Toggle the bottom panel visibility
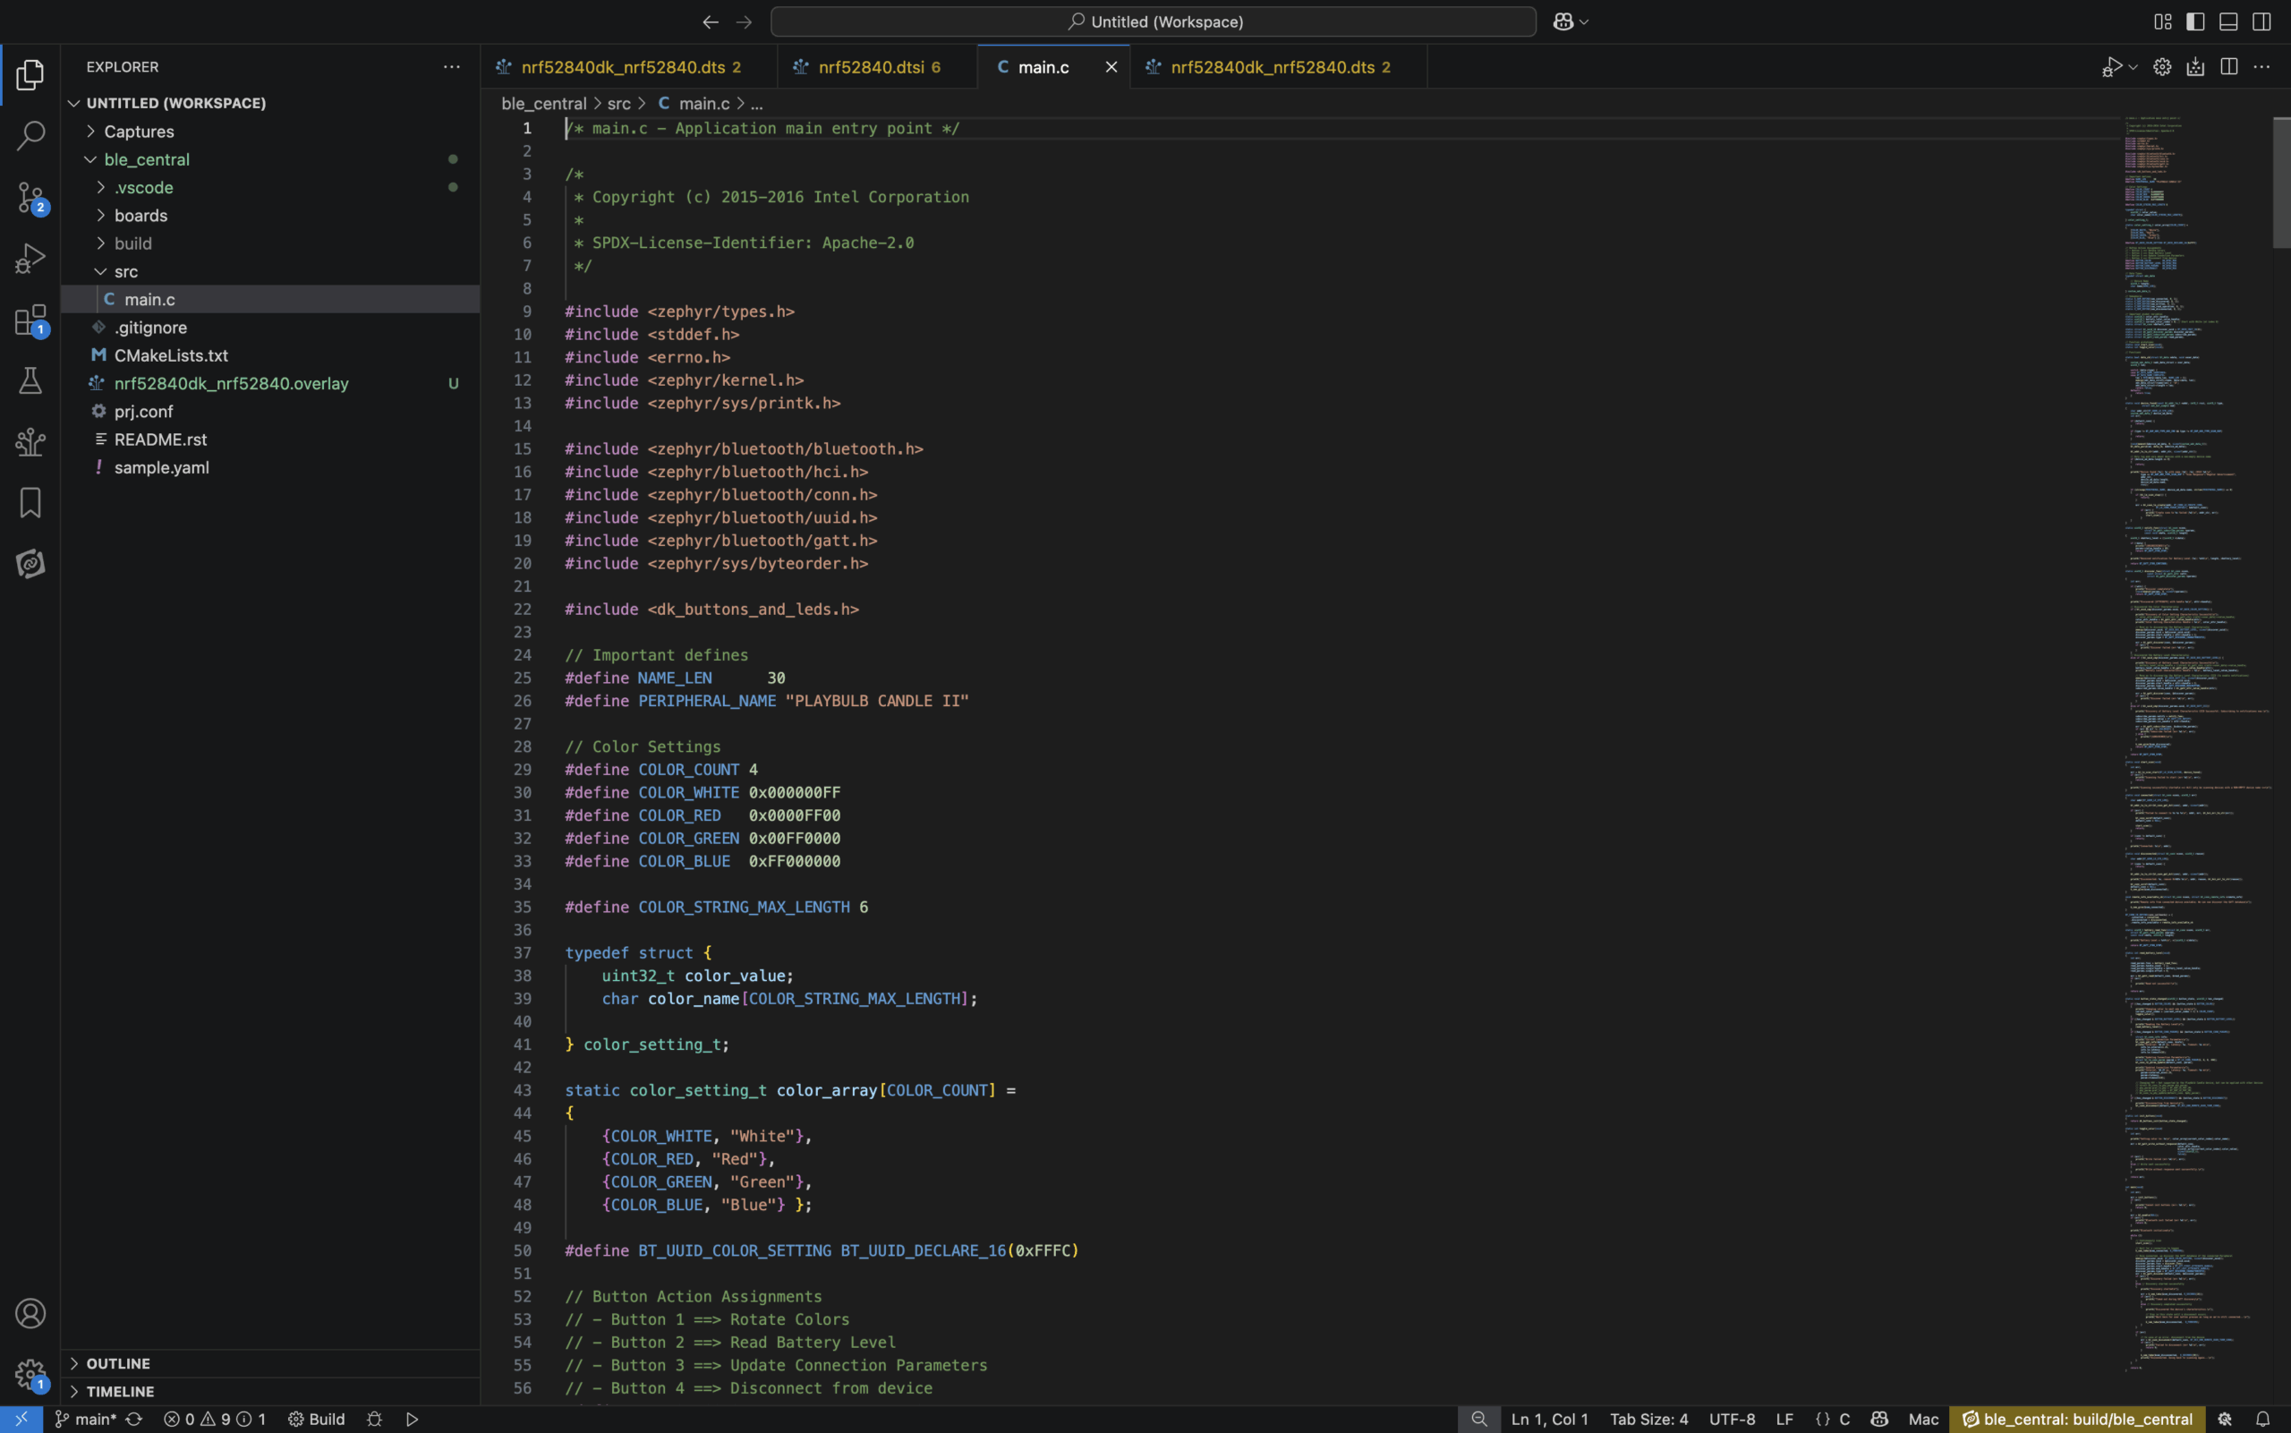Image resolution: width=2291 pixels, height=1433 pixels. [x=2228, y=21]
